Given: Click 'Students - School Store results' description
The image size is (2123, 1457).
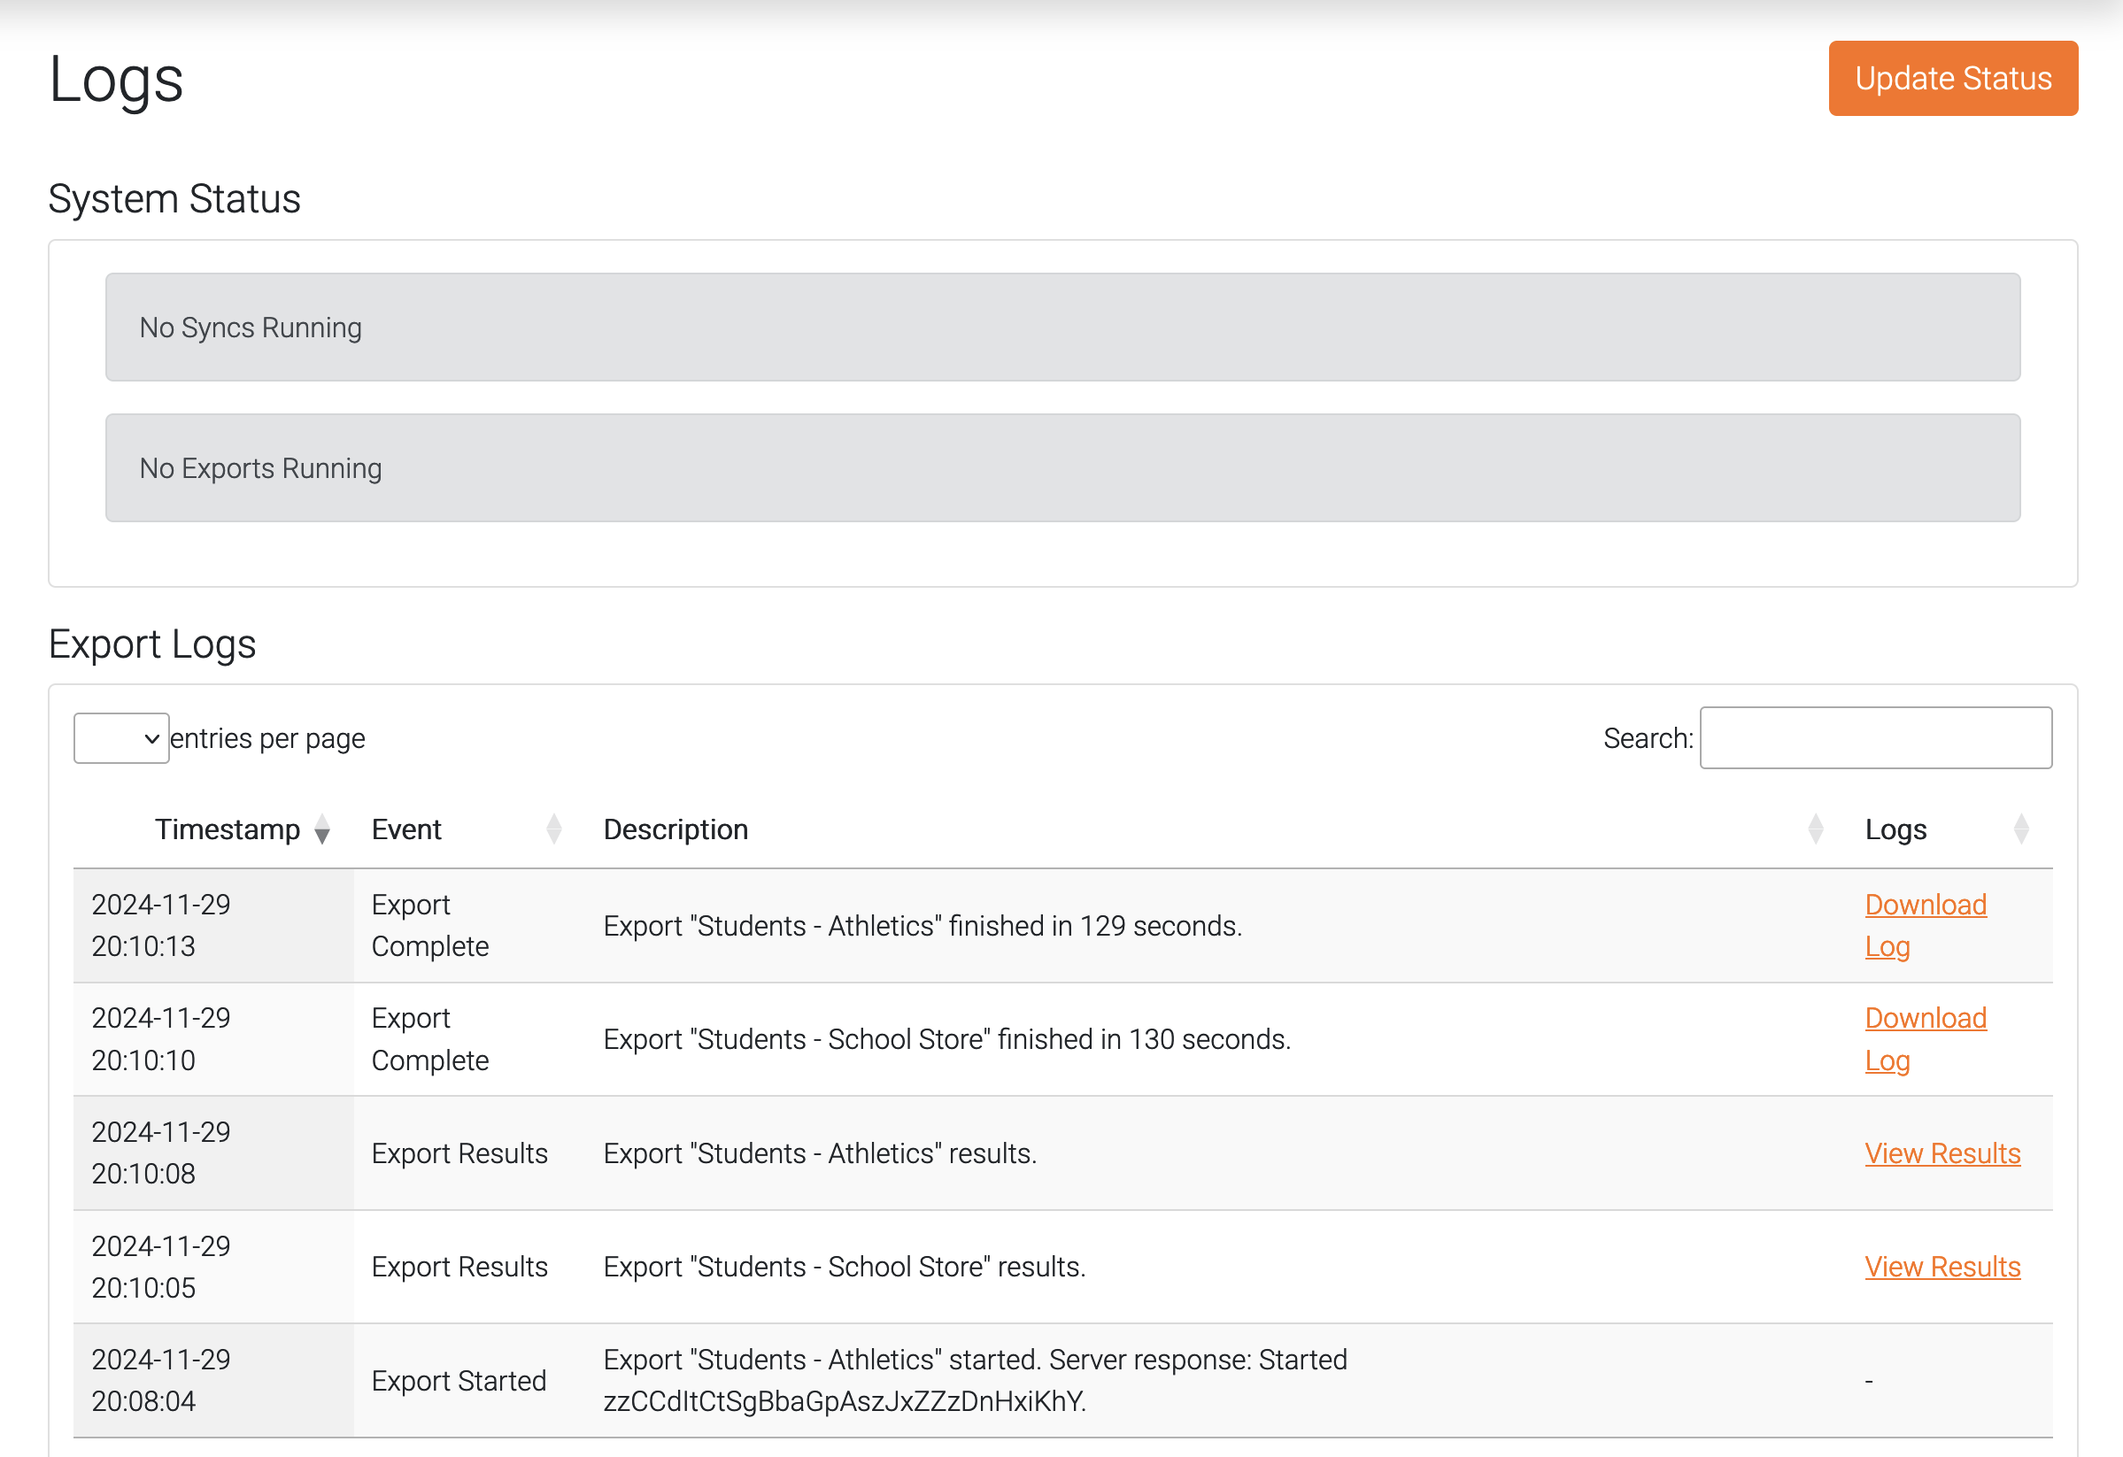Looking at the screenshot, I should pos(845,1267).
